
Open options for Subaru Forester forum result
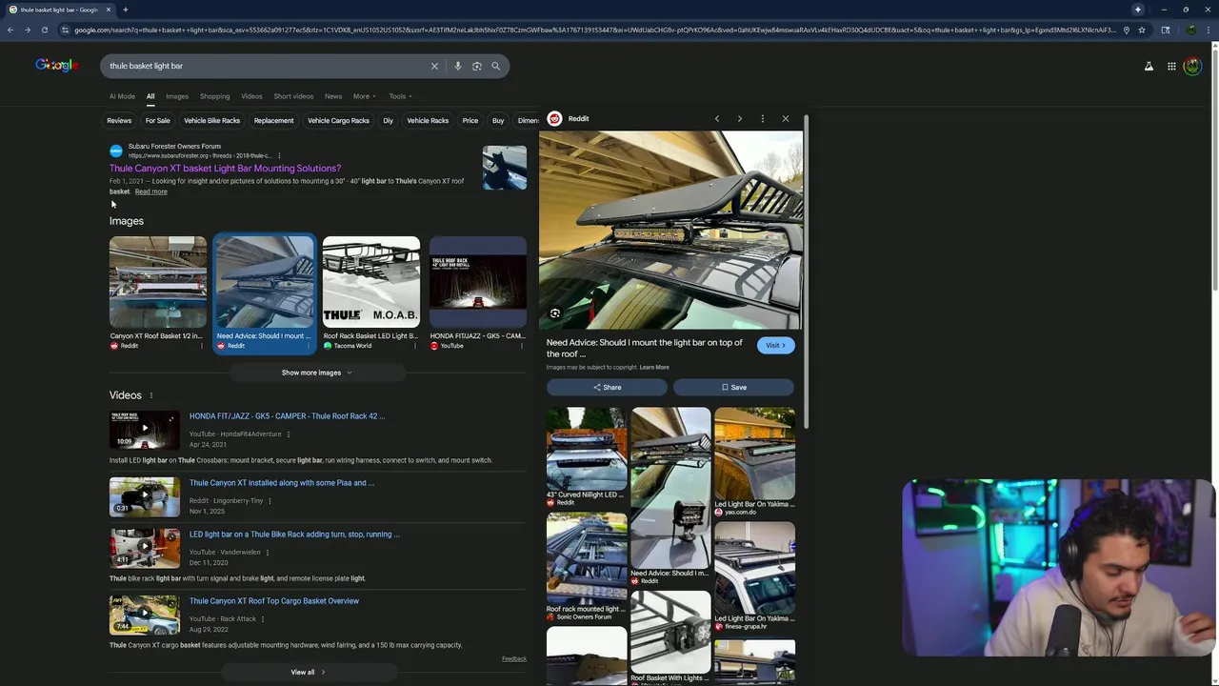pyautogui.click(x=279, y=155)
